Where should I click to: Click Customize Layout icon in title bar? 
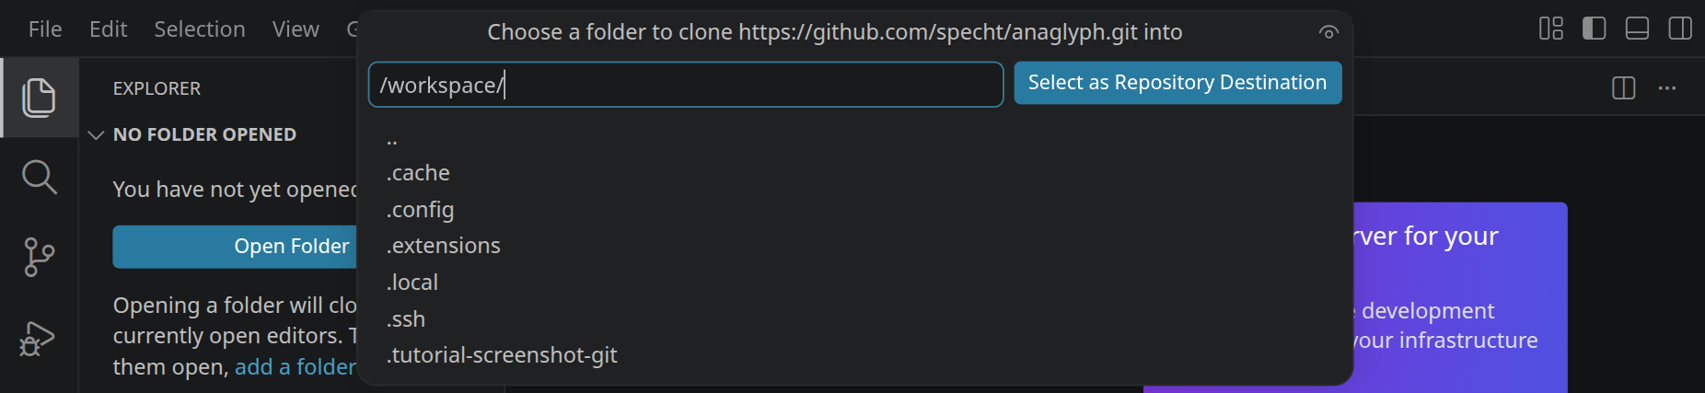1551,29
